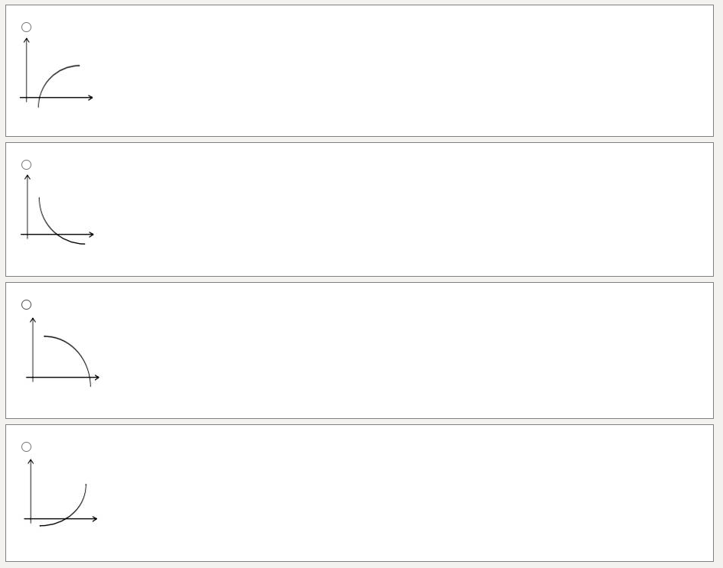
Task: Select the radio button for the falling concave-up curve
Action: pos(26,165)
